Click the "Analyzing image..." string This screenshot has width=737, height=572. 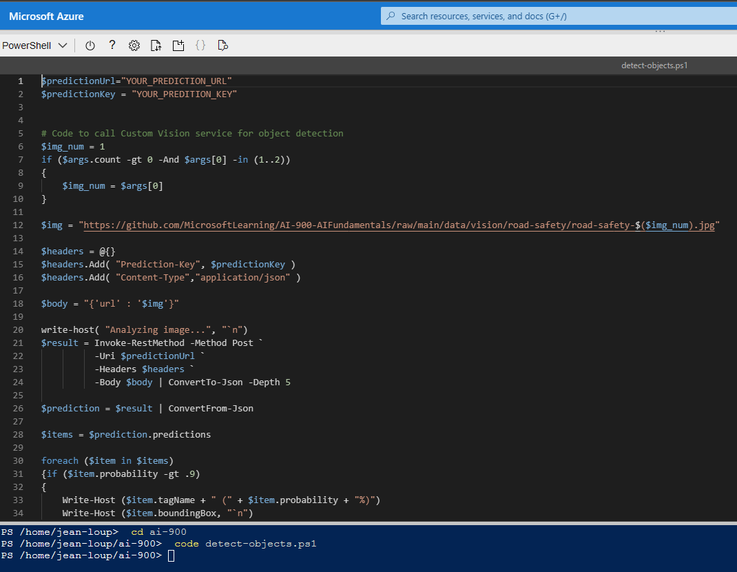(x=158, y=330)
